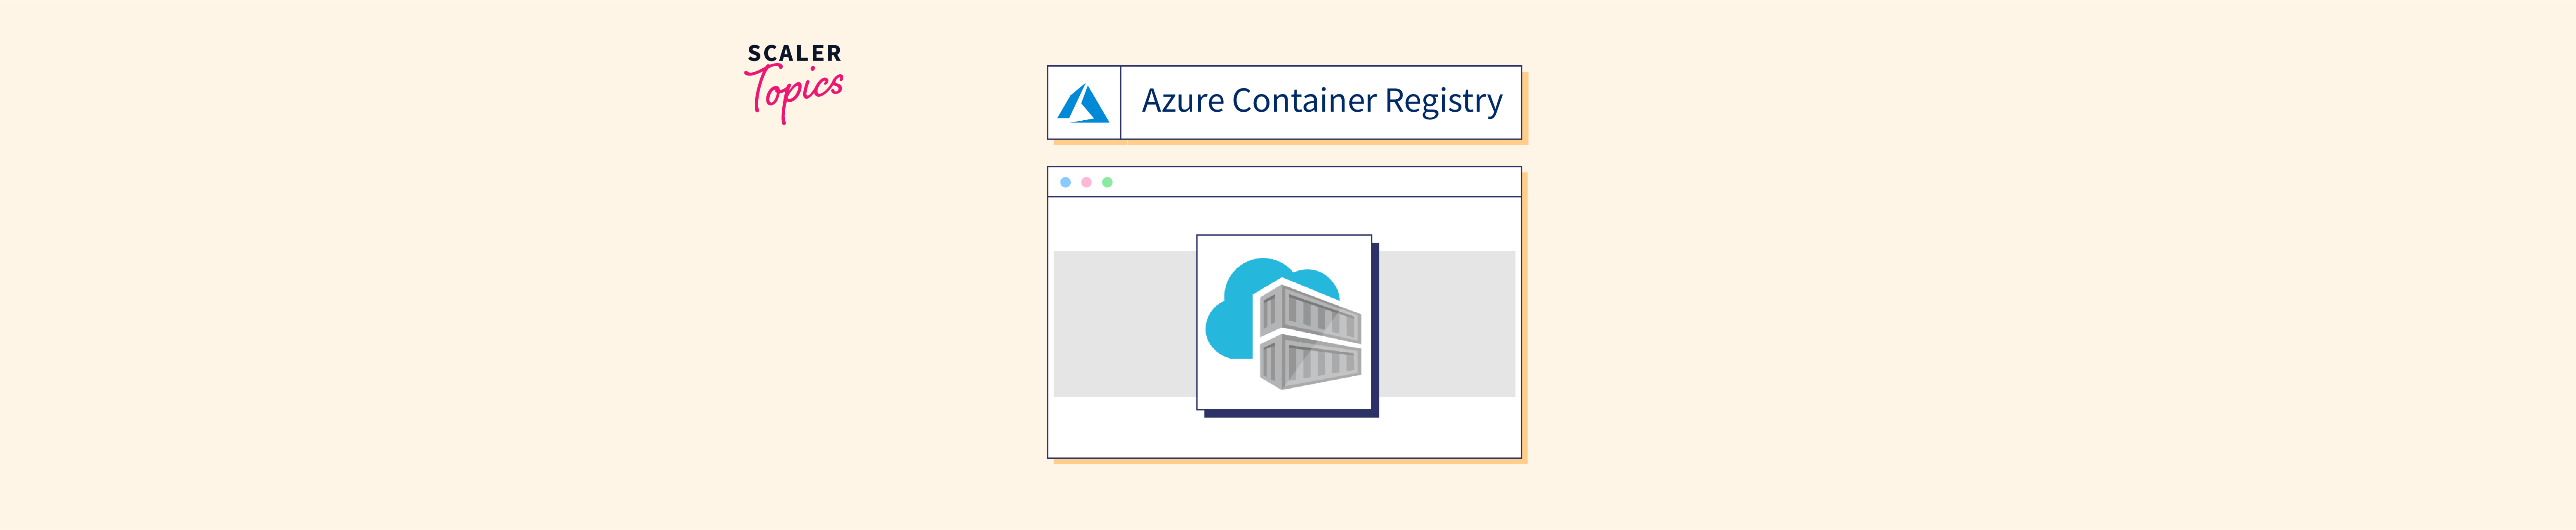Image resolution: width=2576 pixels, height=530 pixels.
Task: Select the gray band right of the card
Action: tap(1447, 324)
